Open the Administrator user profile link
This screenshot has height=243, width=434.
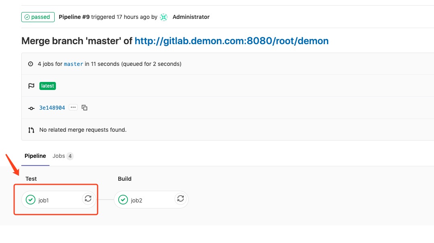pyautogui.click(x=191, y=17)
